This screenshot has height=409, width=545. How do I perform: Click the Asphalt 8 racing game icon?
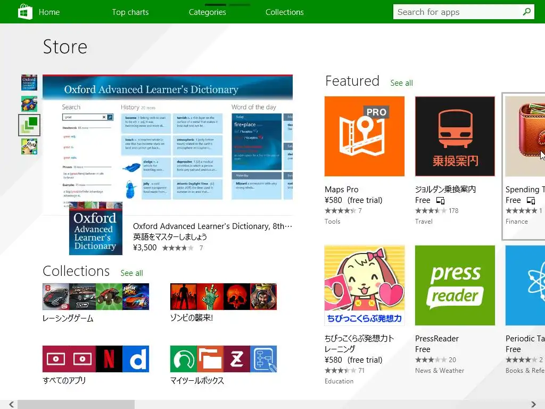point(55,297)
